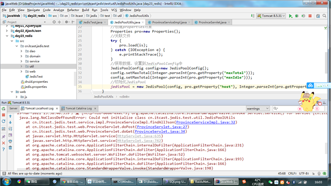The image size is (331, 186).
Task: Print the console output
Action: click(x=10, y=141)
